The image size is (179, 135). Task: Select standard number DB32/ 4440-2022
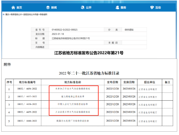27,121
